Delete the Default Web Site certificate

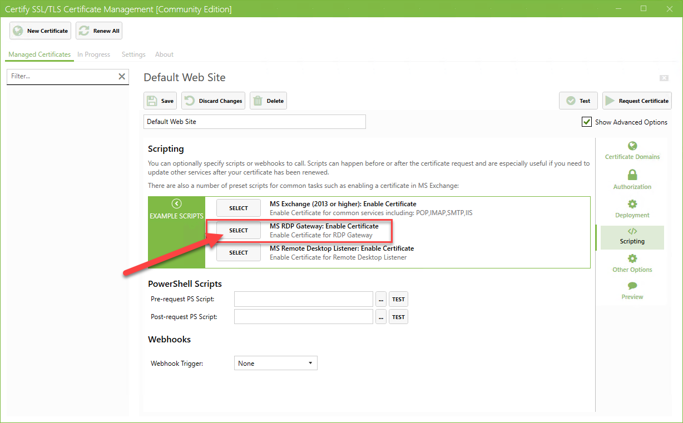click(268, 101)
